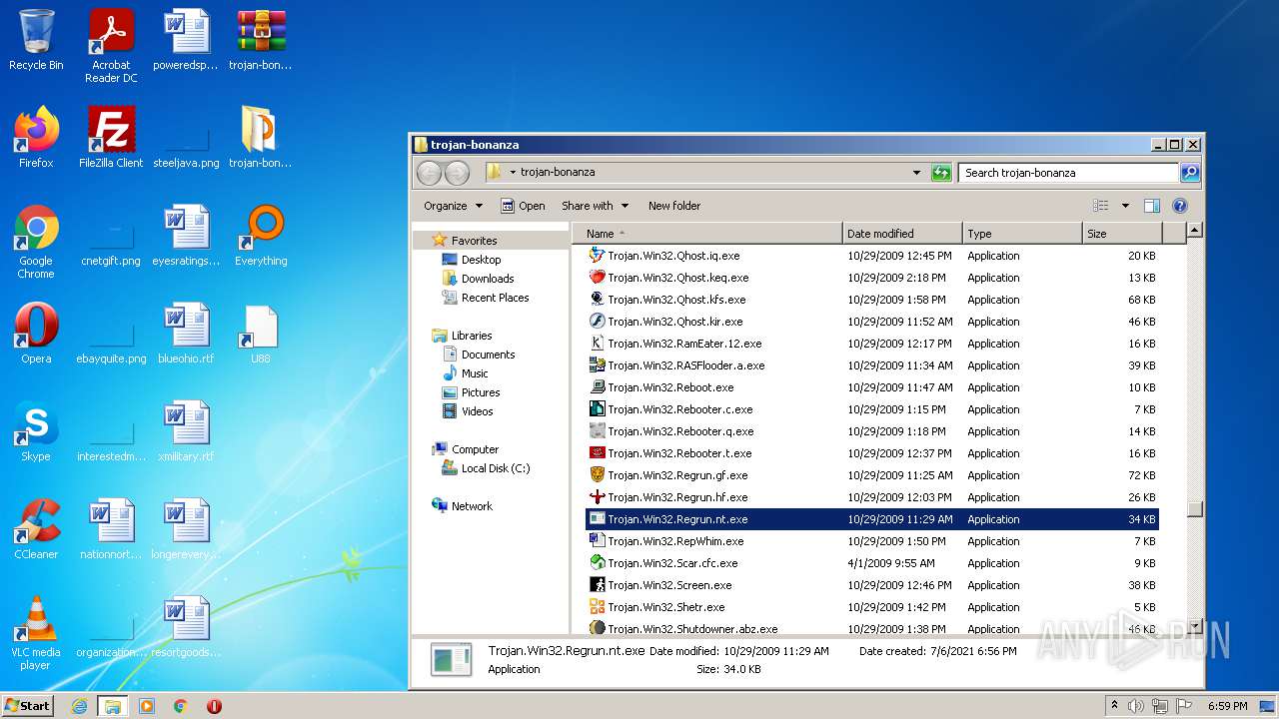Select Local Disk (C:) in navigation pane

coord(496,468)
